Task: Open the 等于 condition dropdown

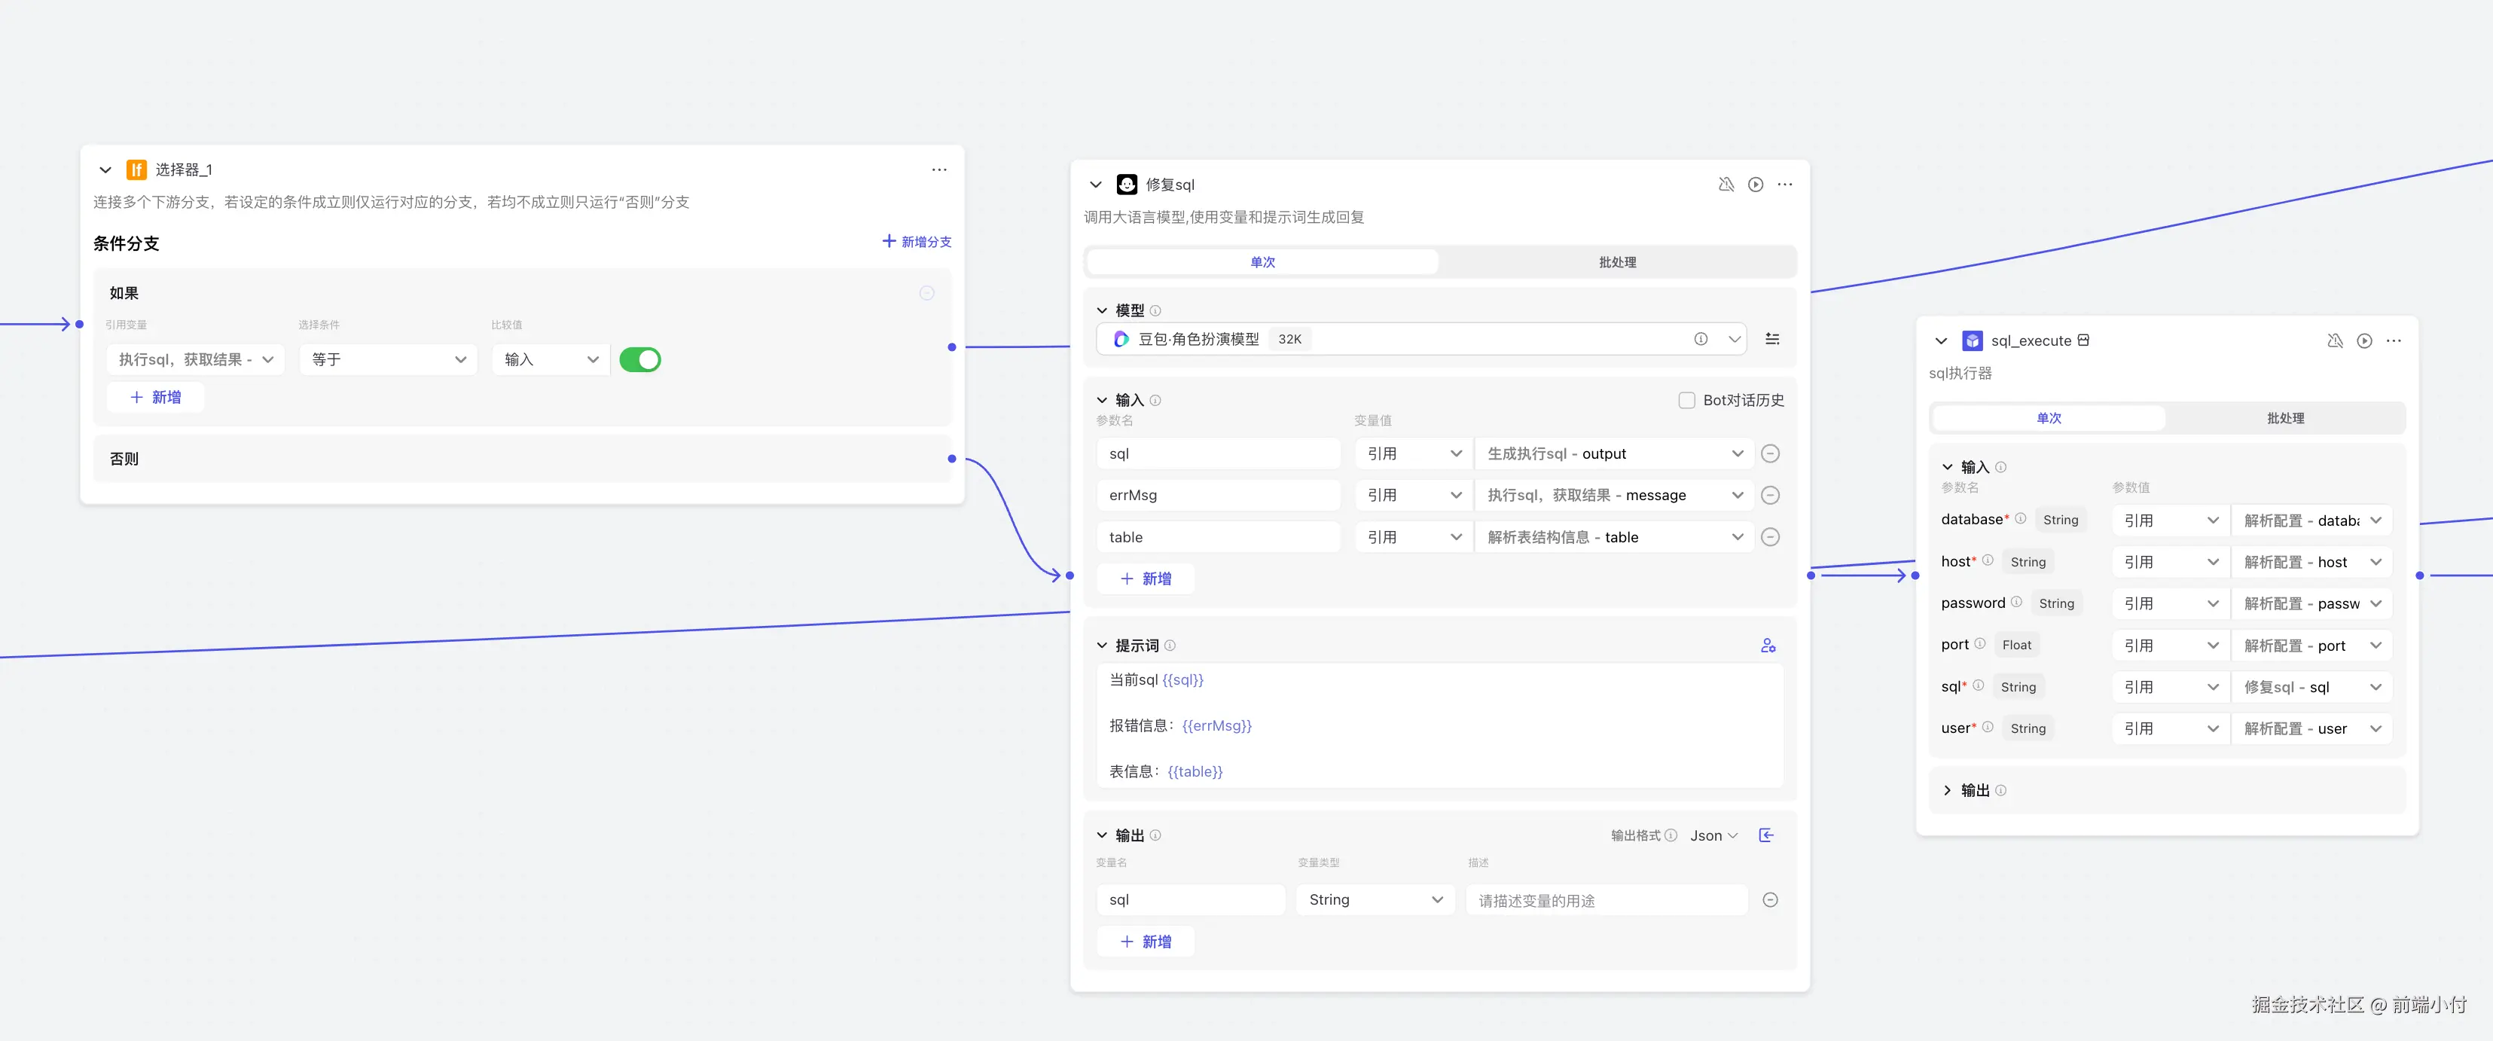Action: click(388, 360)
